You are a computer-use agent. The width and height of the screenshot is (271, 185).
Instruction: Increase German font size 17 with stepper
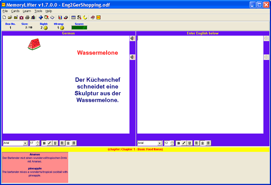[x=38, y=142]
